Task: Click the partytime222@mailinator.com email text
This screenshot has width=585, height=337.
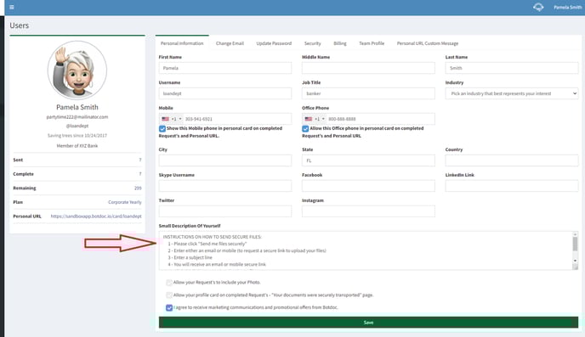Action: pyautogui.click(x=77, y=117)
